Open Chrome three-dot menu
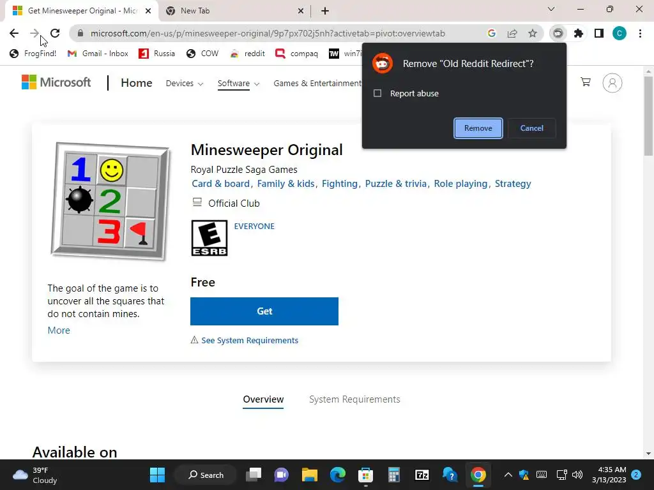654x490 pixels. click(640, 33)
